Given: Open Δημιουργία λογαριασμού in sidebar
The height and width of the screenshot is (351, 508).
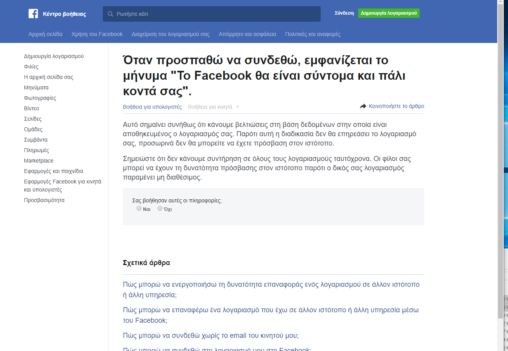Looking at the screenshot, I should [x=54, y=56].
